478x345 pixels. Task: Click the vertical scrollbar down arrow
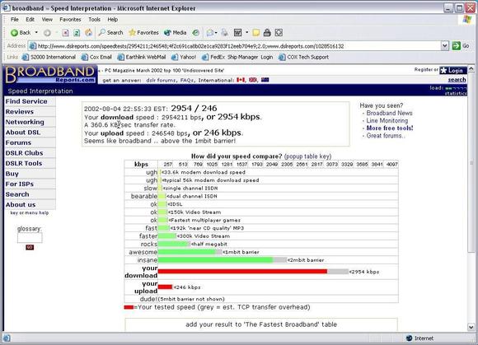click(x=471, y=327)
